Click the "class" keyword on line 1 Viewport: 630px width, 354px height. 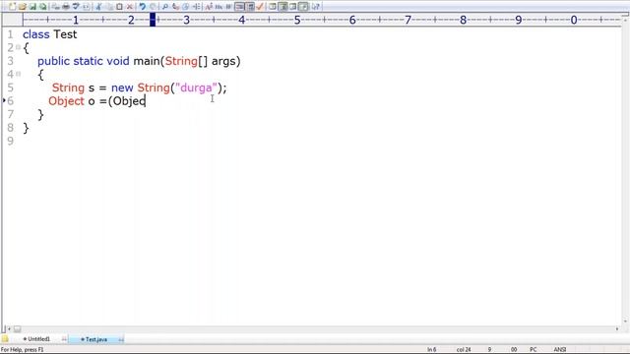click(36, 34)
